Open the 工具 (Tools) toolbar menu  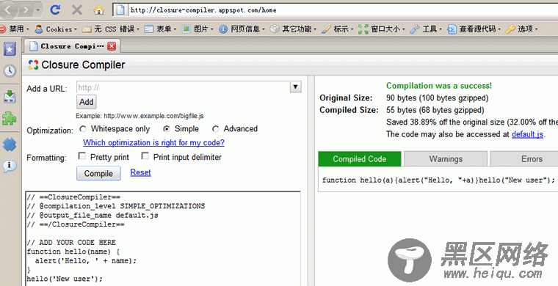(426, 29)
